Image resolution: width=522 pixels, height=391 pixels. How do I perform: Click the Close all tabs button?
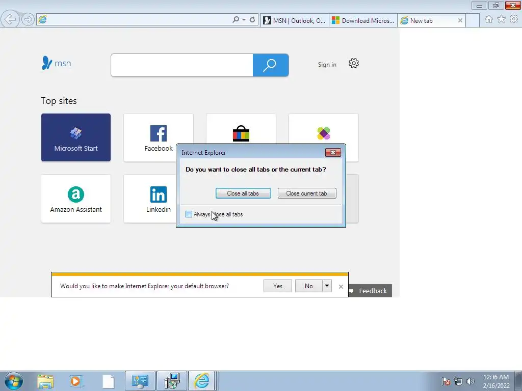pos(243,193)
